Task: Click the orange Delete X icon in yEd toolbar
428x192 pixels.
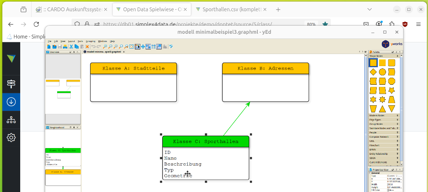Action: 87,47
